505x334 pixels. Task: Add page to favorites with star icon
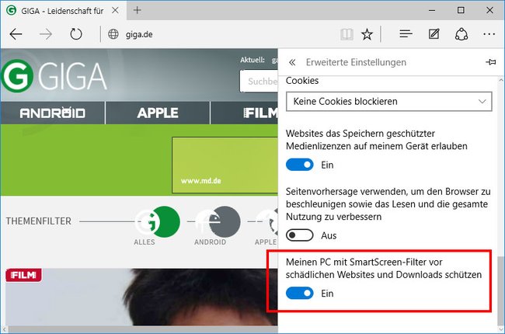[x=367, y=34]
